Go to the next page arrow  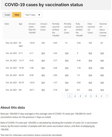[x=107, y=96]
